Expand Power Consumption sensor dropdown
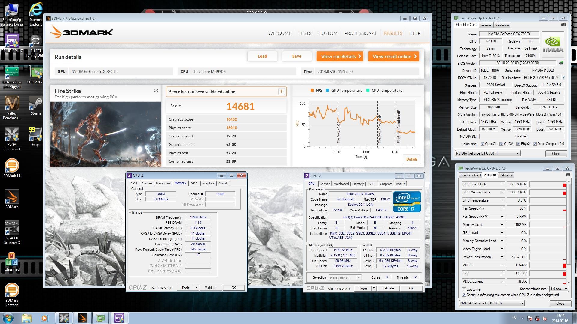The image size is (577, 324). [502, 257]
